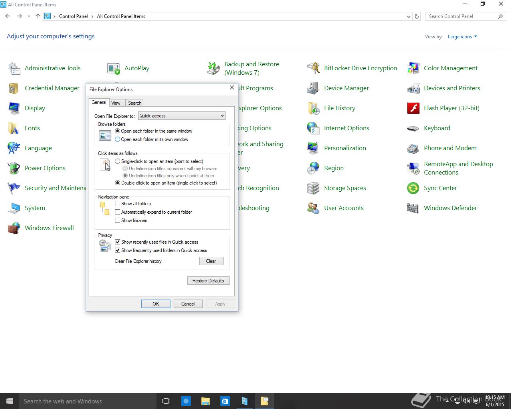Open Phone and Modem icon
Image resolution: width=511 pixels, height=409 pixels.
[x=413, y=148]
